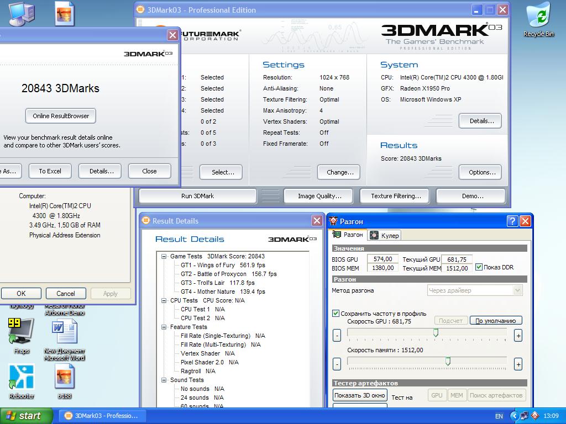The width and height of the screenshot is (566, 424).
Task: Collapse the Feature Tests tree node
Action: coord(164,327)
